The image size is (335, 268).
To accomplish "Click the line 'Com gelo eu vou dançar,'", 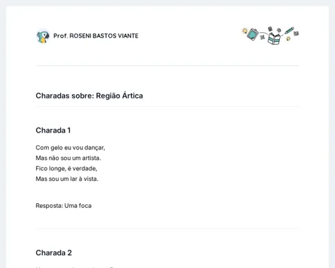I will 70,148.
